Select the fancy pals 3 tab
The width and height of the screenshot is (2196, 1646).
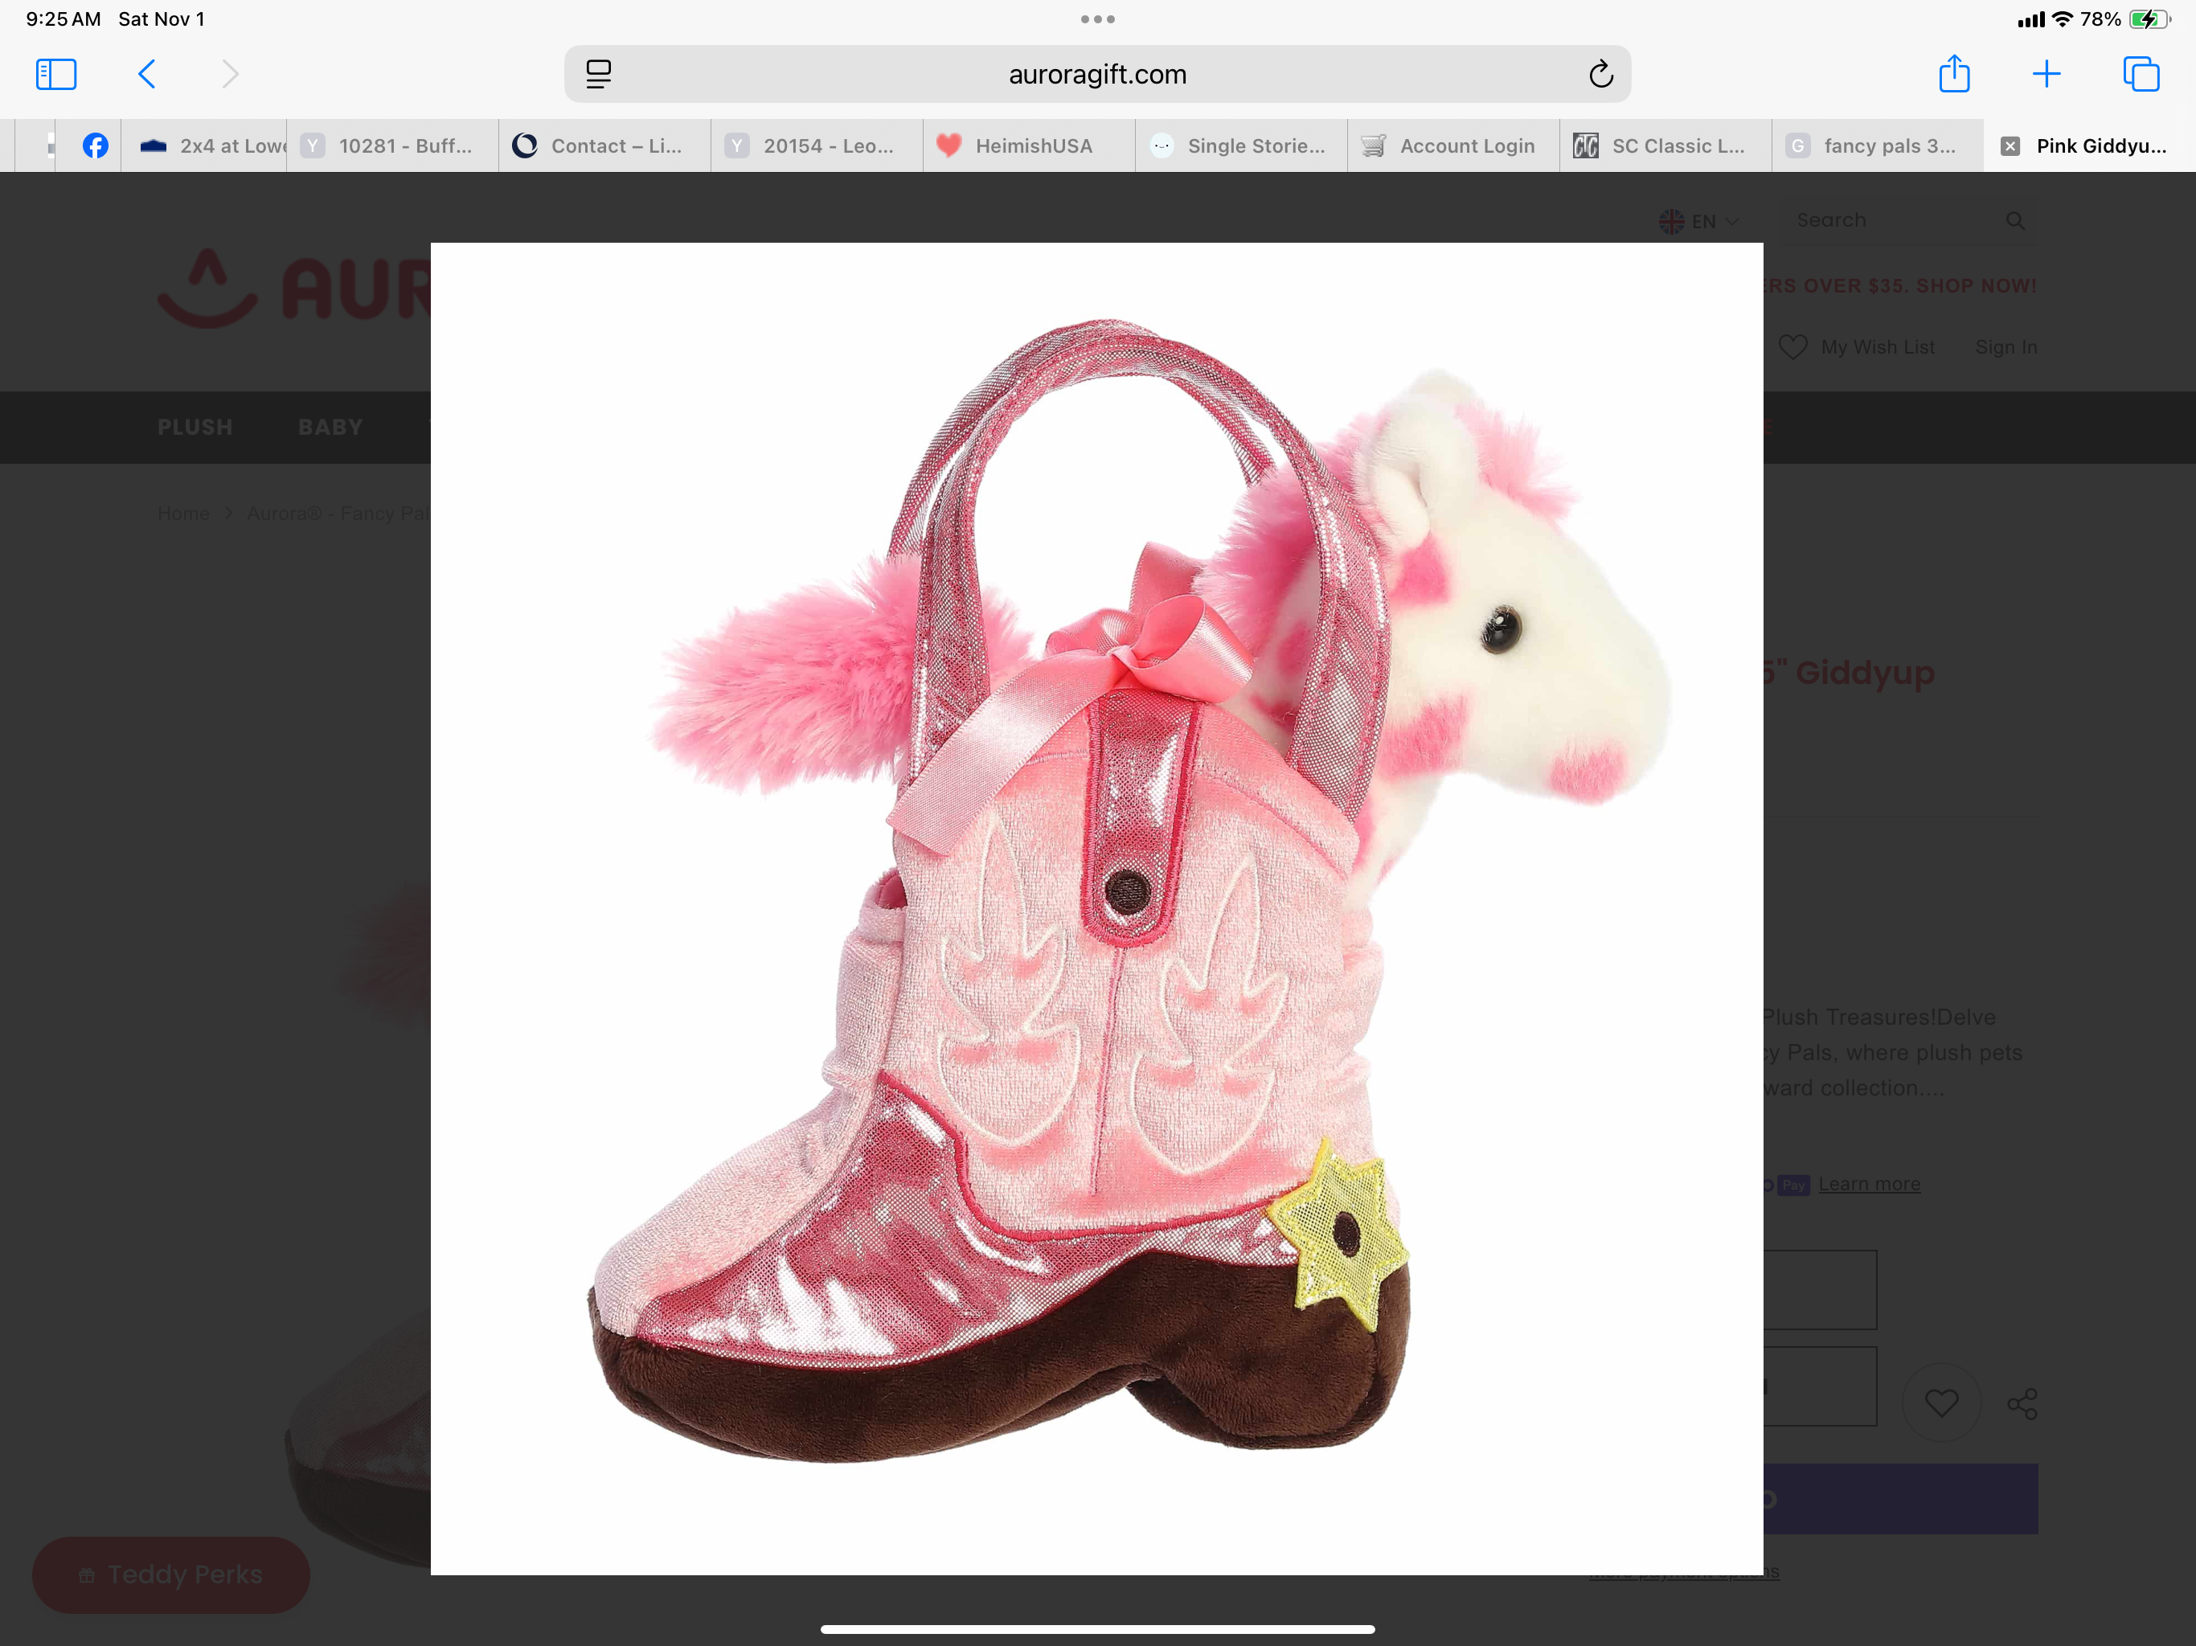tap(1876, 146)
